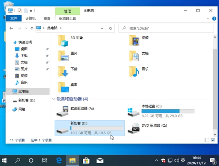
Task: Select 文档 in navigation pane
Action: click(x=24, y=62)
